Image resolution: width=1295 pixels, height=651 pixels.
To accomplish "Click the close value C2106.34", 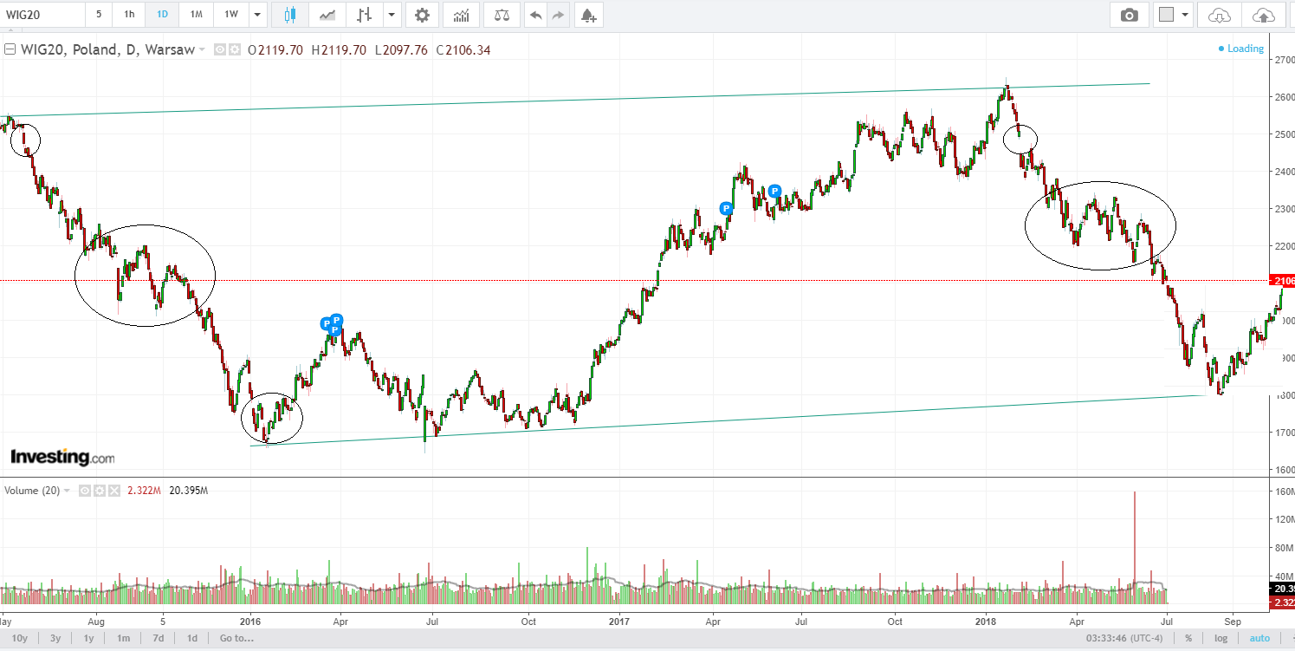I will click(x=463, y=50).
